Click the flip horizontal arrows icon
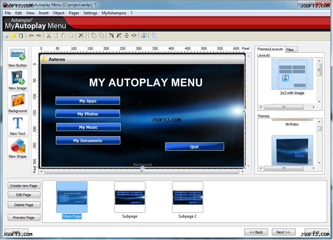The image size is (333, 240). tap(134, 35)
